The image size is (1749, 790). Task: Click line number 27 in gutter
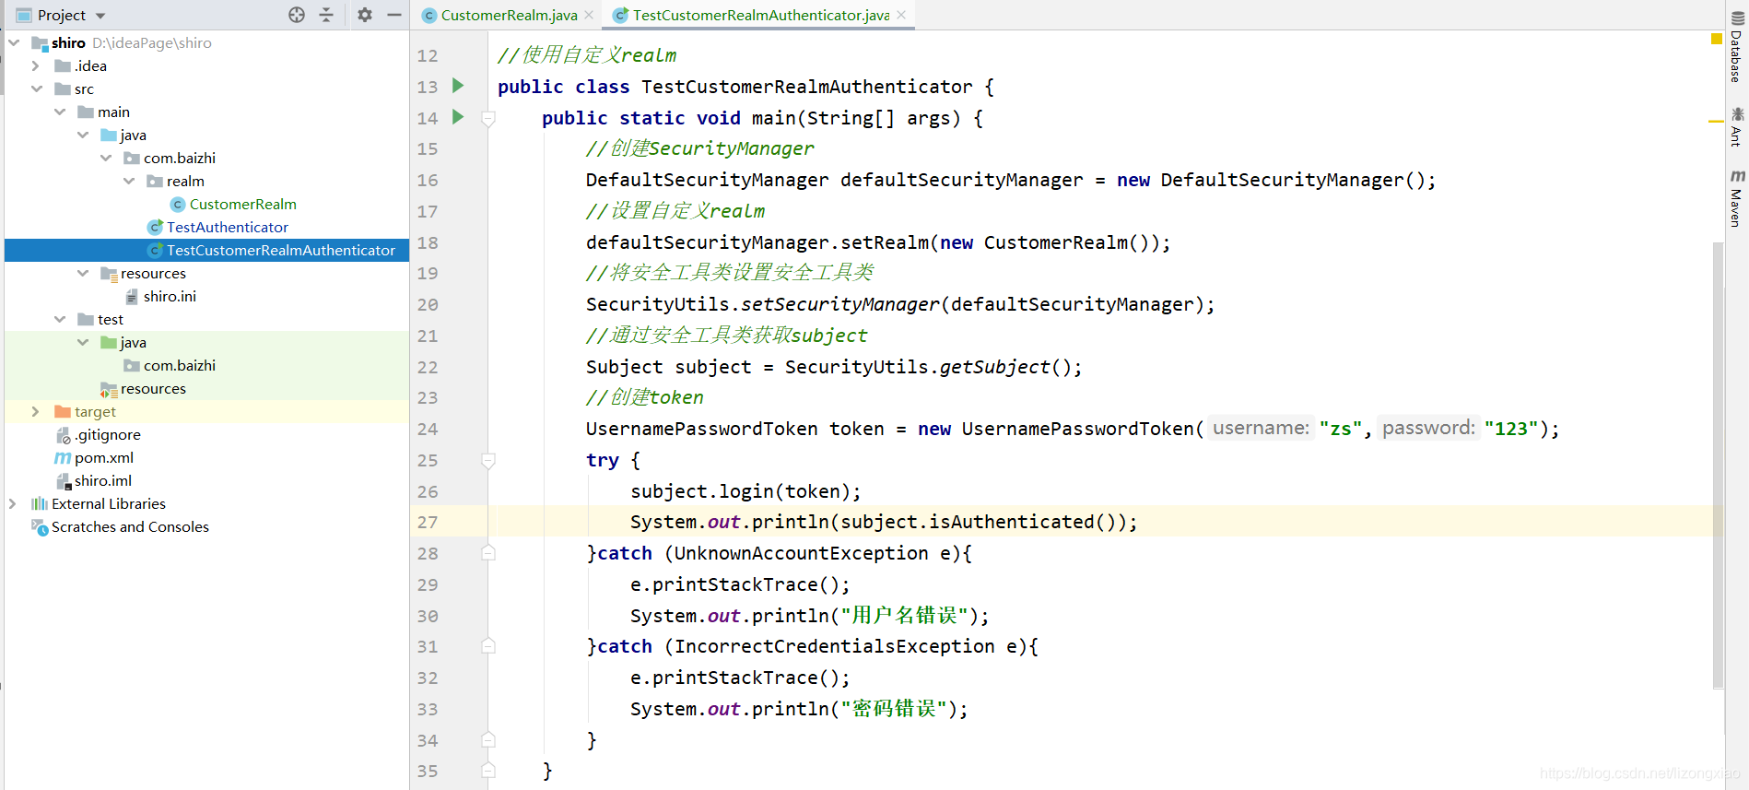(x=427, y=522)
